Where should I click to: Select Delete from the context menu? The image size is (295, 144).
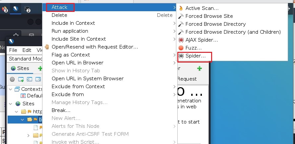point(59,15)
